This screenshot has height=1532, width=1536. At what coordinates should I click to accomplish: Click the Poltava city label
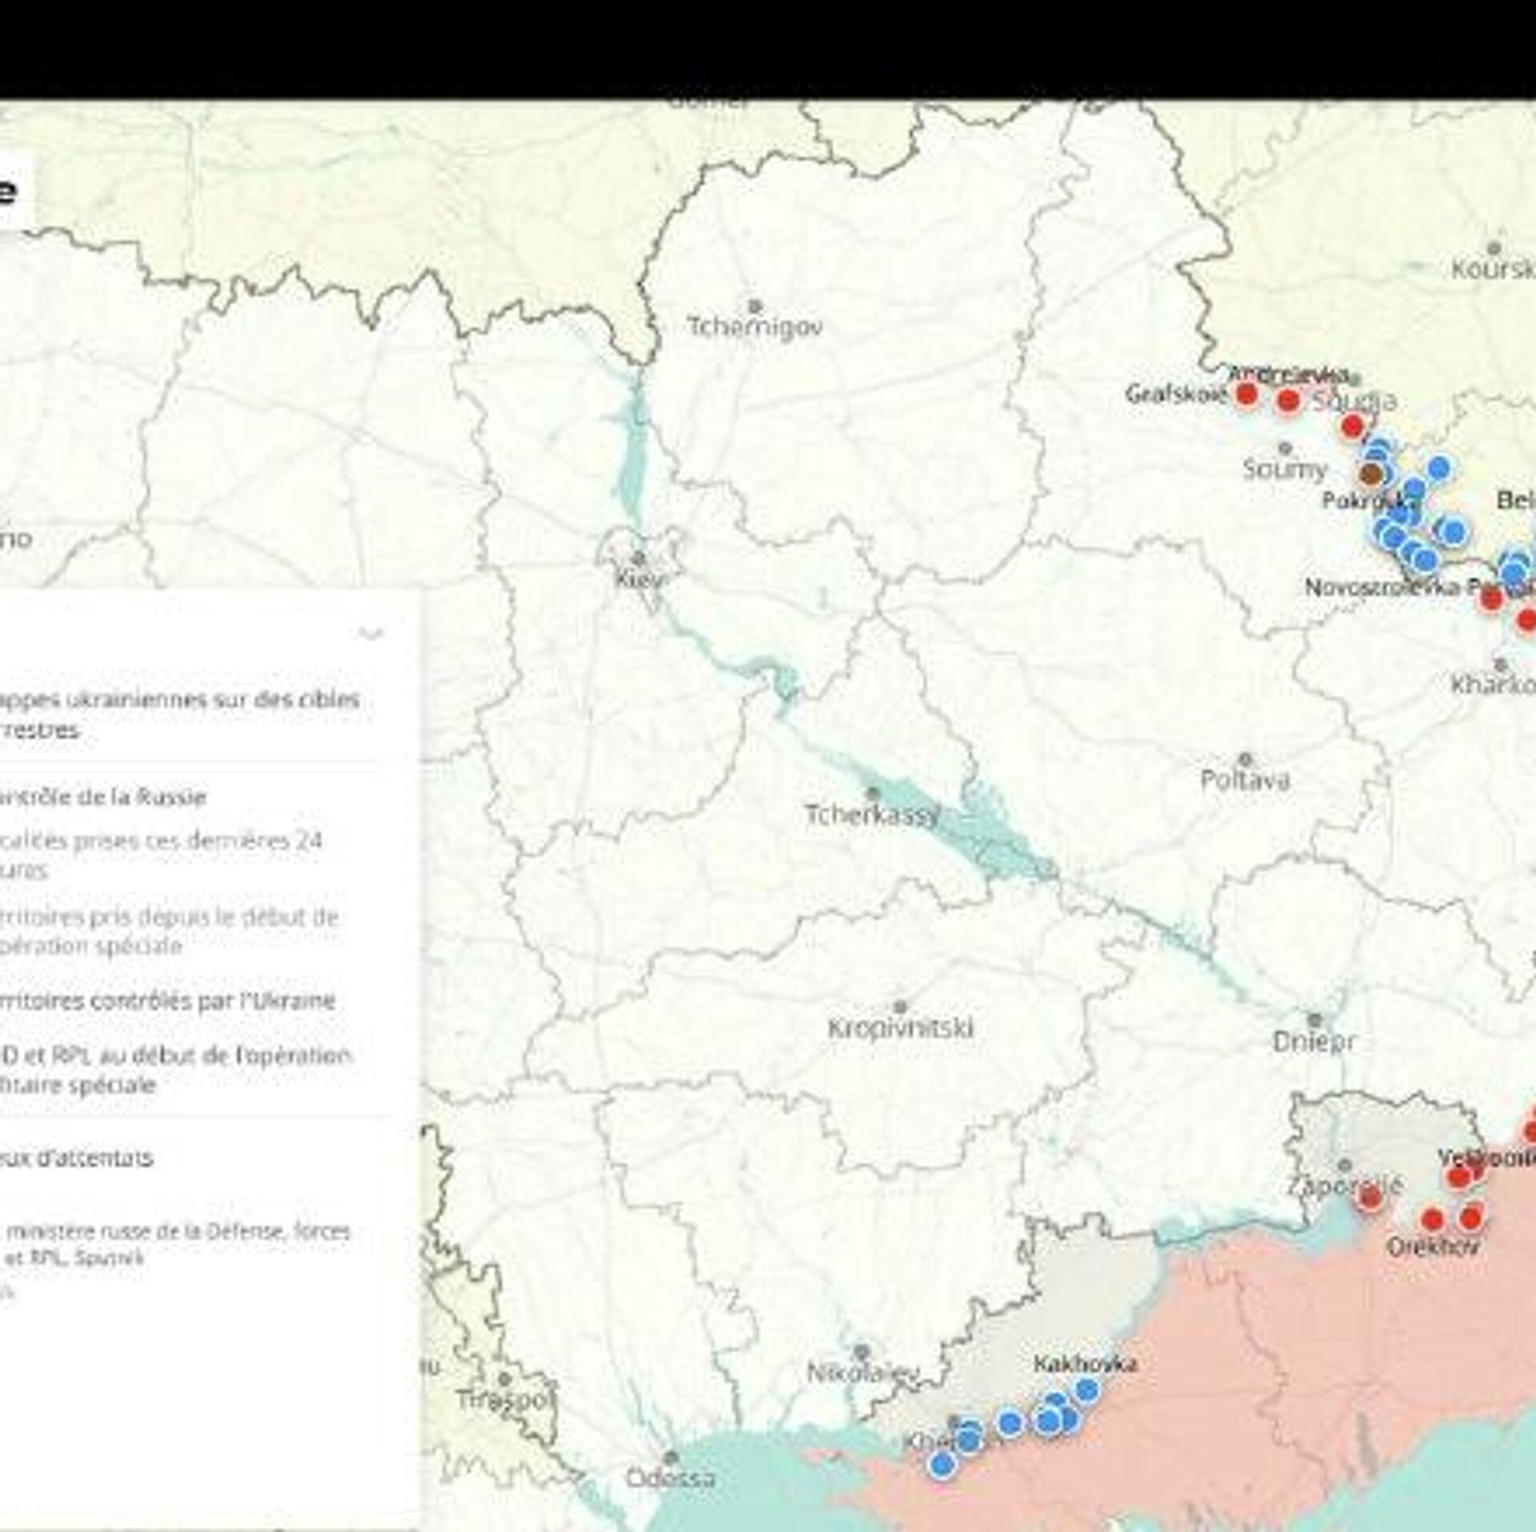tap(1245, 780)
